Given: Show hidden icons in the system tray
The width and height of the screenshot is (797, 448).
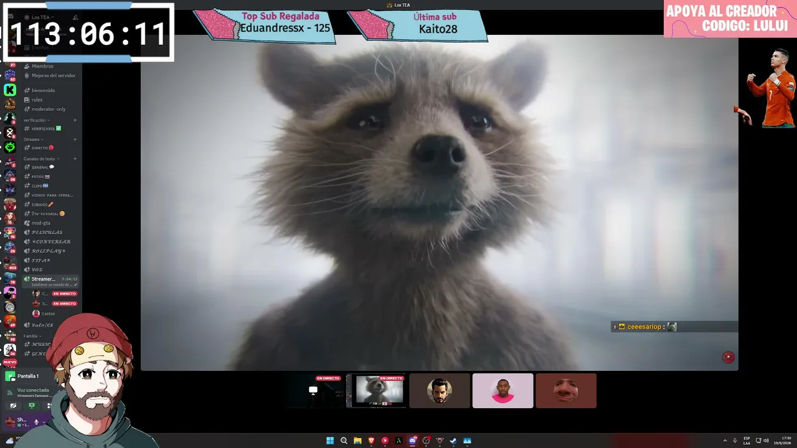Looking at the screenshot, I should click(725, 441).
